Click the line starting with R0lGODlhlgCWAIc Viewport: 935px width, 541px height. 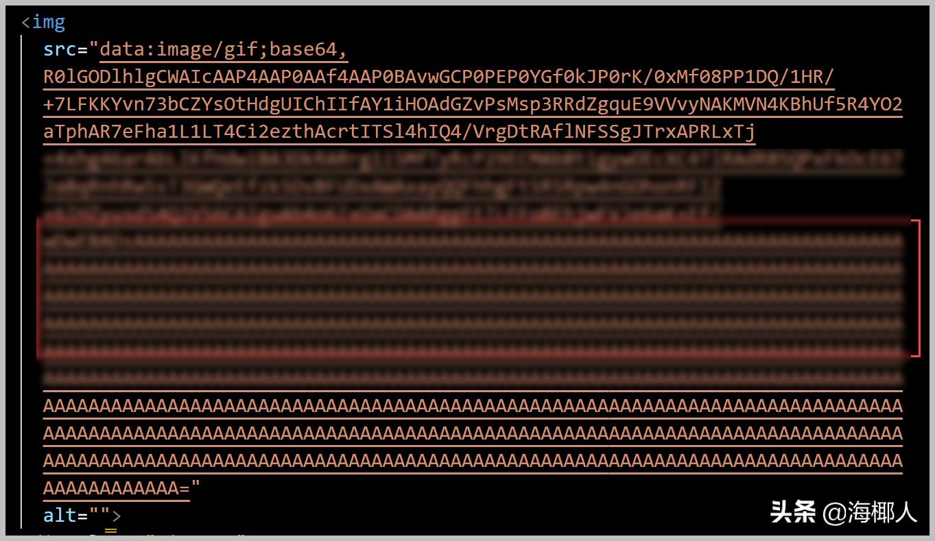(x=439, y=77)
